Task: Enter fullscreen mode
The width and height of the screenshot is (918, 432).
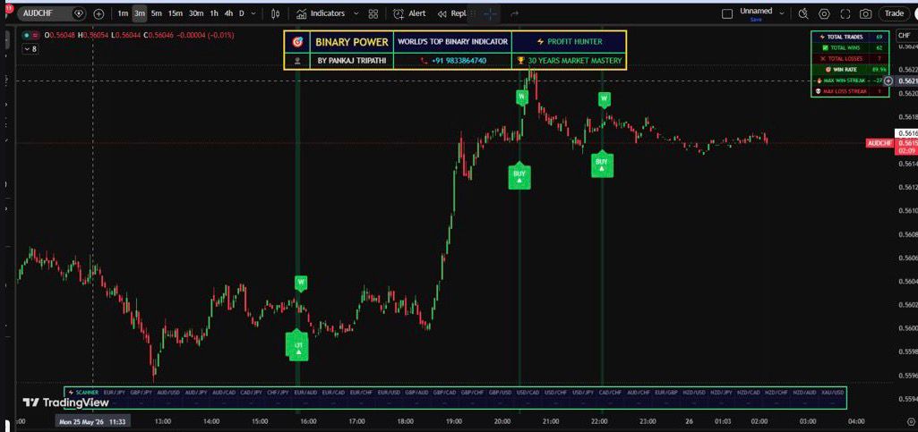Action: tap(845, 13)
